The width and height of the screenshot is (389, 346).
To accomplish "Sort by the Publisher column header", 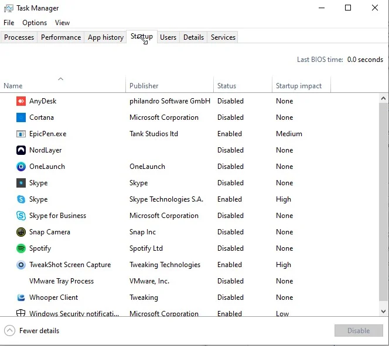I will pyautogui.click(x=170, y=86).
